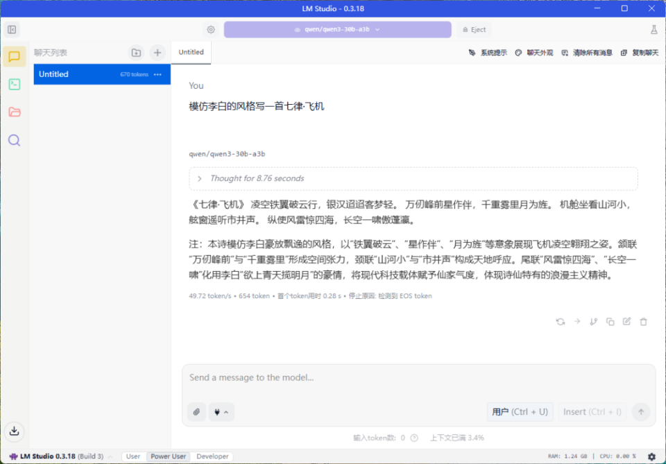The height and width of the screenshot is (464, 666).
Task: Click the CPU usage status entry
Action: click(x=617, y=456)
